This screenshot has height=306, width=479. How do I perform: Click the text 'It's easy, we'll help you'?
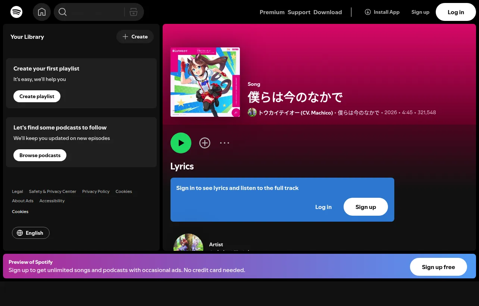click(x=40, y=79)
